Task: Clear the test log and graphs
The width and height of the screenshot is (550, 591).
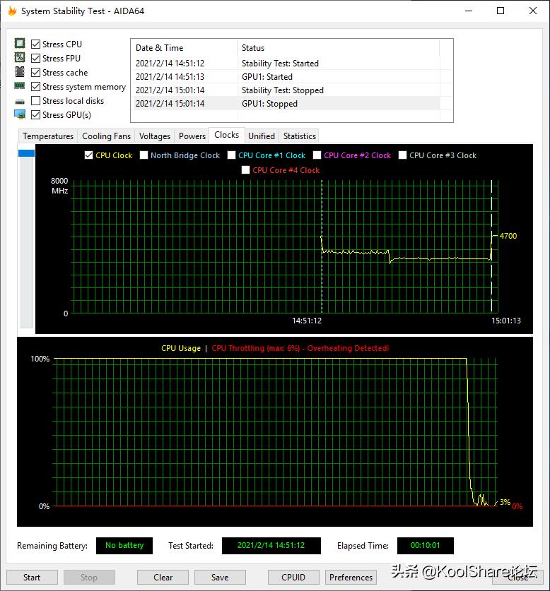Action: tap(163, 578)
